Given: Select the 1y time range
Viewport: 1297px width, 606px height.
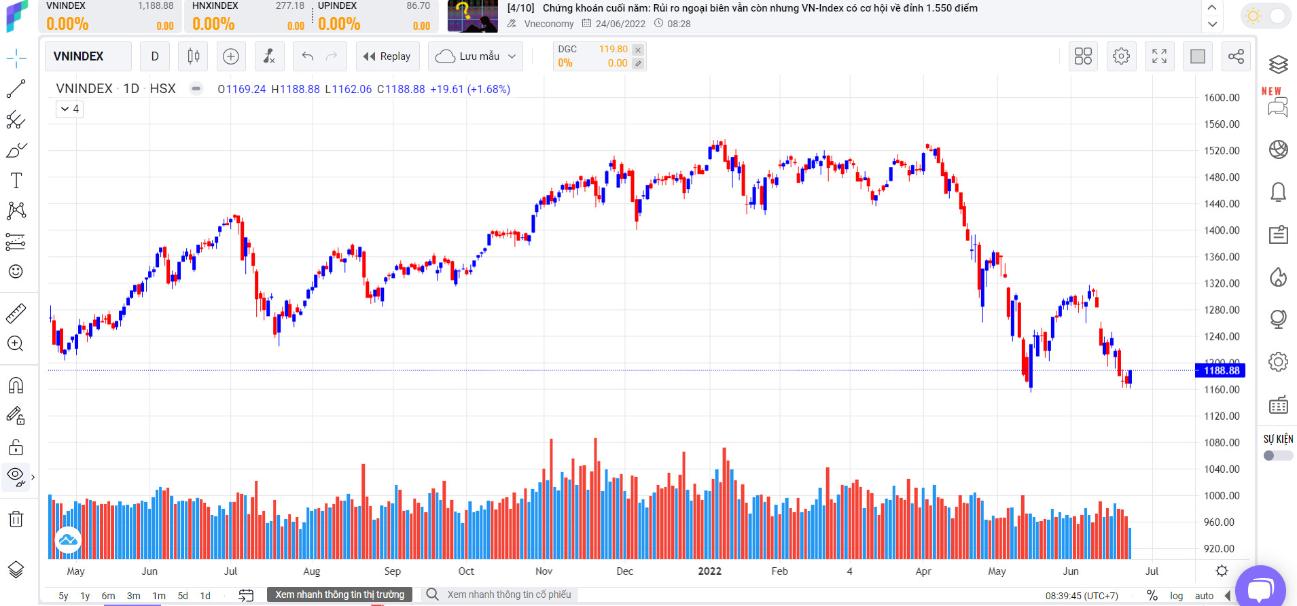Looking at the screenshot, I should (x=85, y=596).
